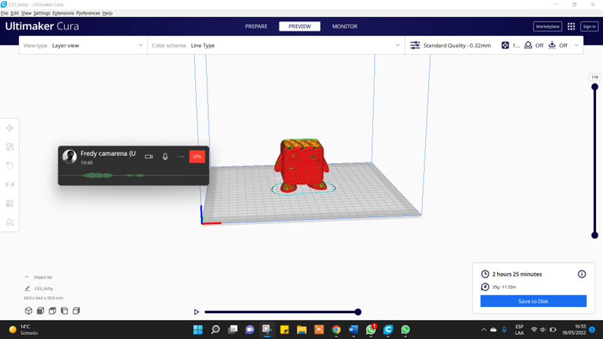Viewport: 603px width, 339px height.
Task: Open File Explorer from taskbar
Action: pyautogui.click(x=301, y=329)
